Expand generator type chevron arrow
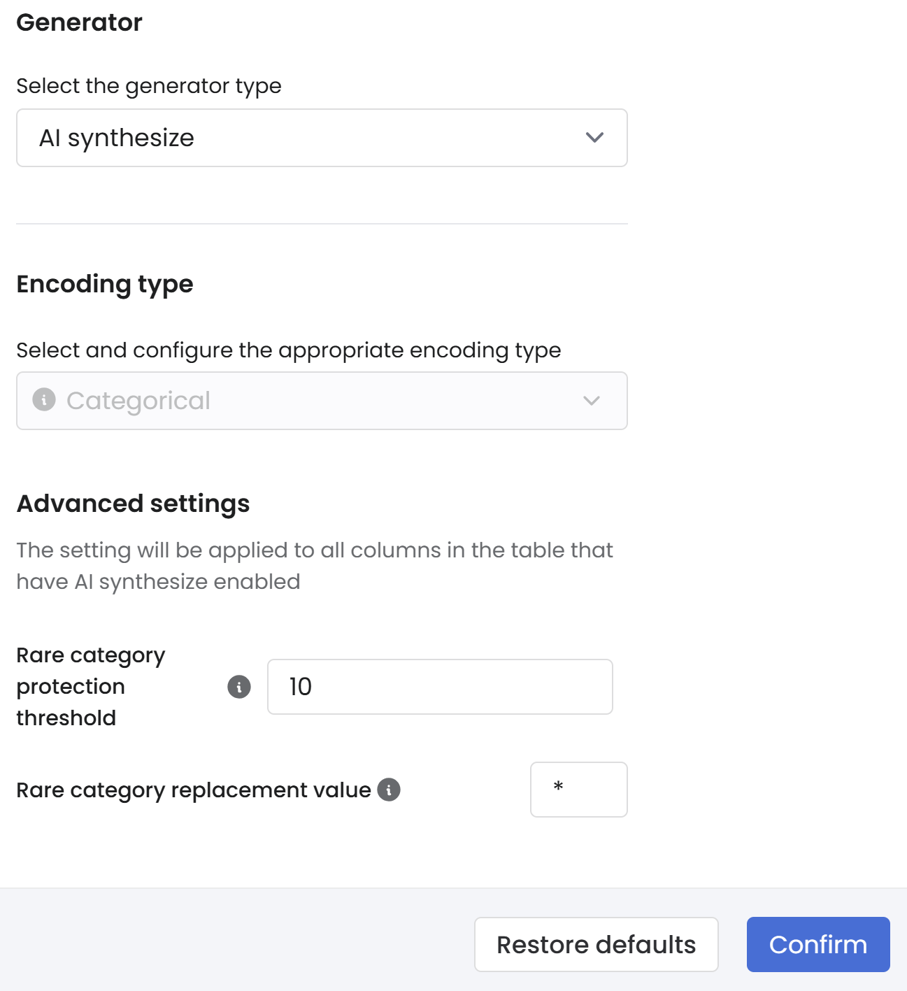 tap(594, 138)
